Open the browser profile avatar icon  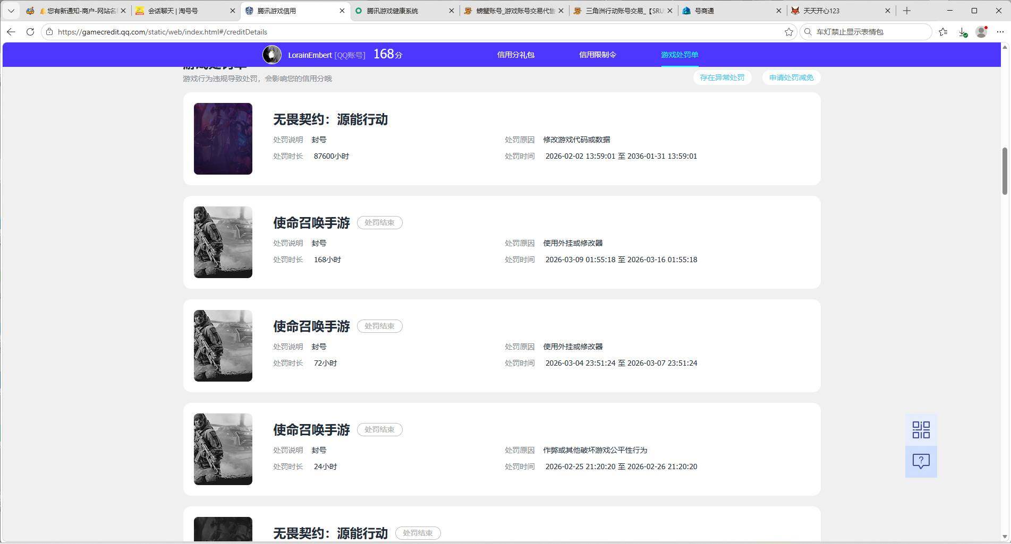click(981, 32)
